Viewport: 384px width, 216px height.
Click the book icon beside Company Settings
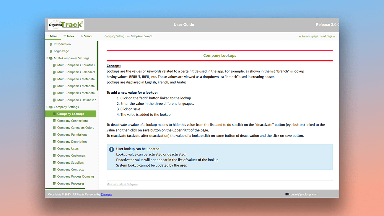[50, 107]
